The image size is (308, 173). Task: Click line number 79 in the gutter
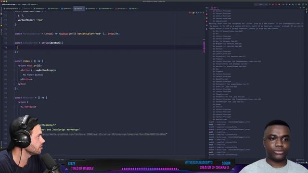6,47
